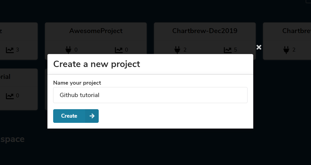The image size is (311, 165).
Task: Click the arrow icon on the Create button
Action: coord(92,116)
